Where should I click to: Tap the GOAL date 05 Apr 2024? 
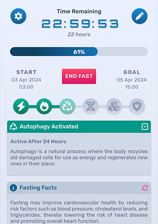(132, 80)
